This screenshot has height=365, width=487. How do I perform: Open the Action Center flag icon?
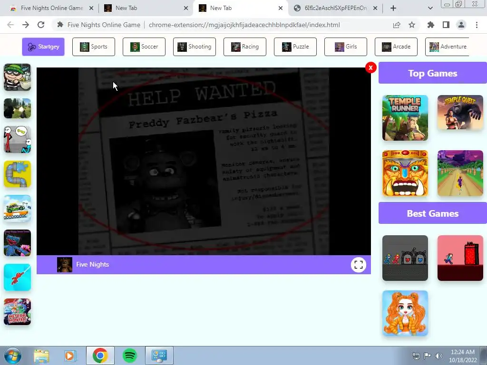[428, 355]
